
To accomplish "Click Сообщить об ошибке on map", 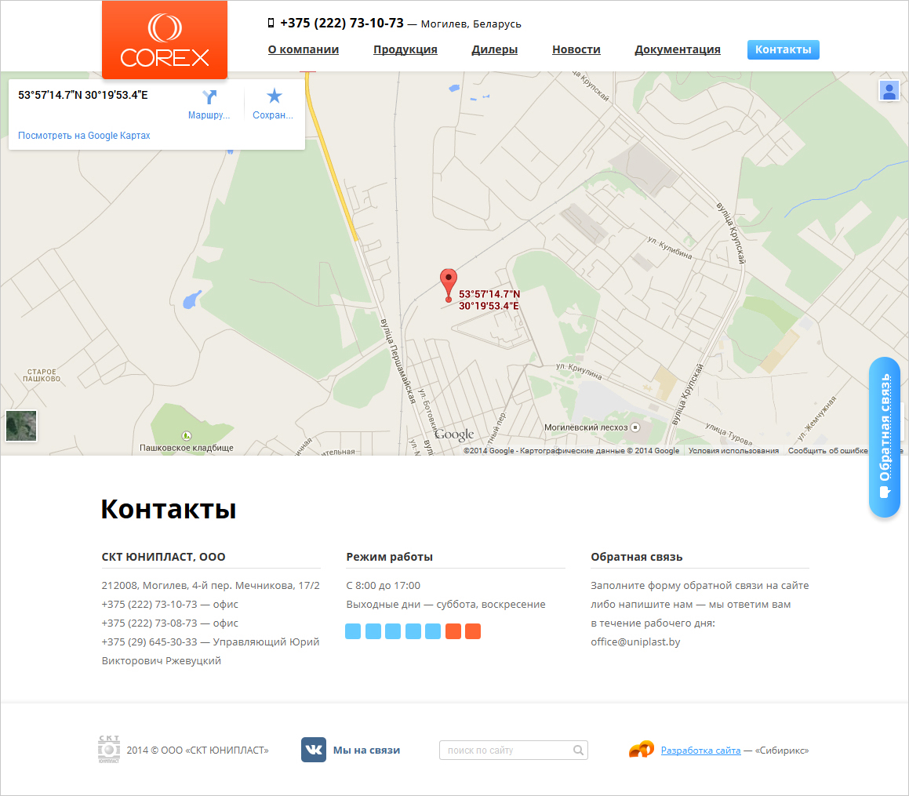I will coord(828,450).
